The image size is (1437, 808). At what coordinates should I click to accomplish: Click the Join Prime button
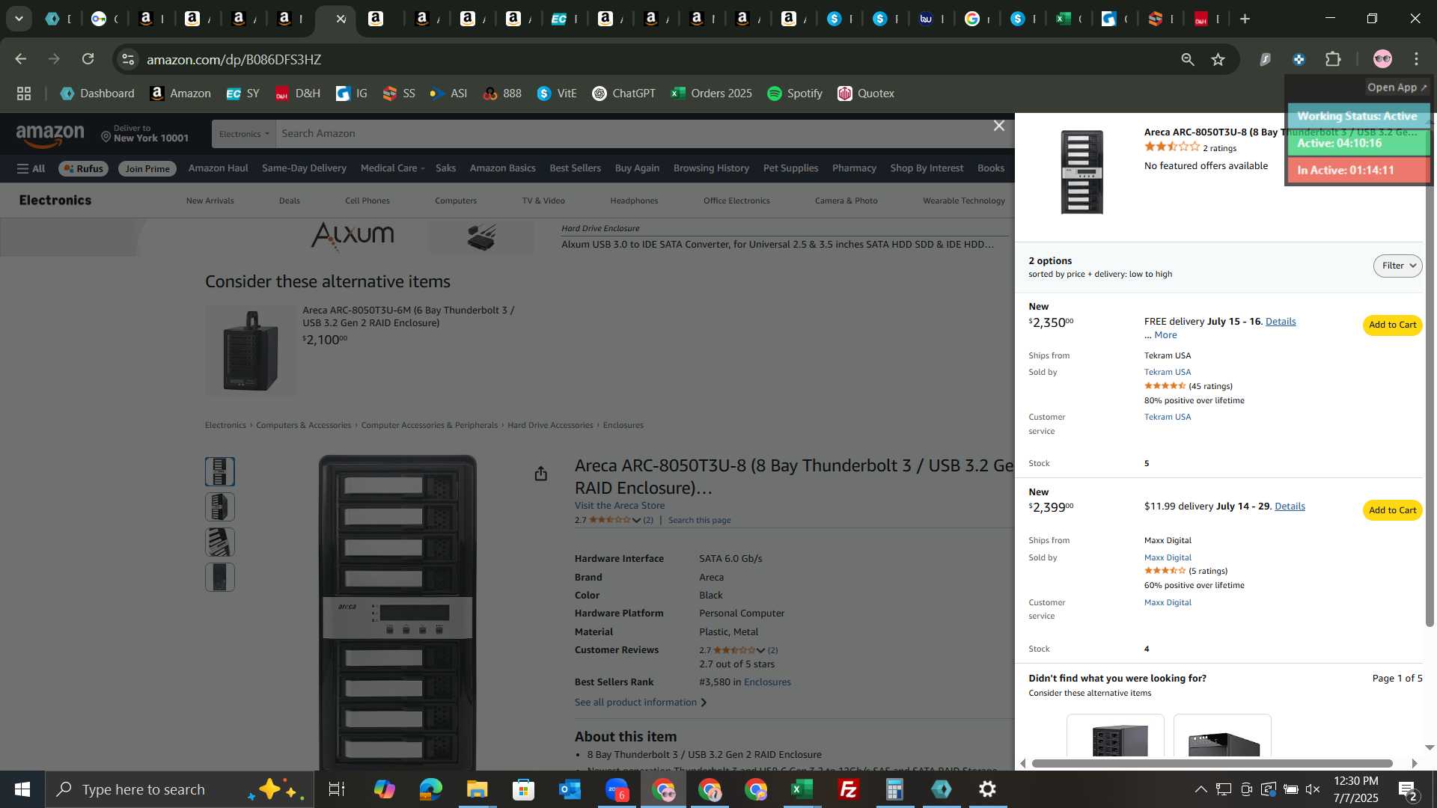click(x=147, y=168)
